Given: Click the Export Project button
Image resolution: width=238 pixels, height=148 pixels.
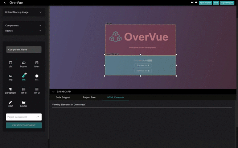Looking at the screenshot, I should click(x=227, y=3).
